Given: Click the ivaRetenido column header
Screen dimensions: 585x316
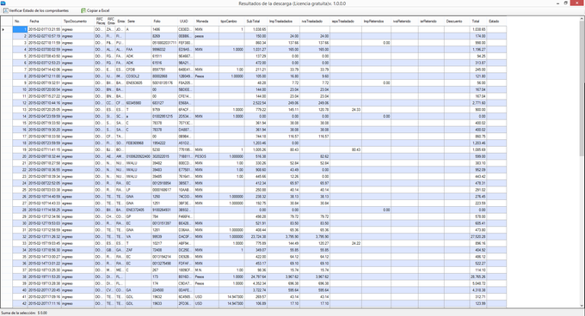Looking at the screenshot, I should (404, 21).
